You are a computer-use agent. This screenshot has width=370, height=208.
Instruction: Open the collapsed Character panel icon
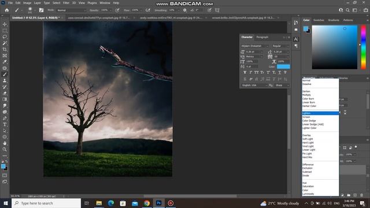click(x=296, y=39)
